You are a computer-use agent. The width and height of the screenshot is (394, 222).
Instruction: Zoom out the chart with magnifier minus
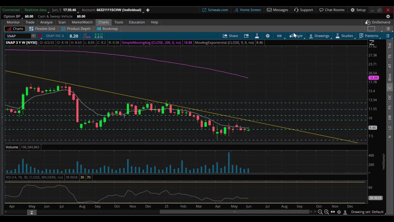[320, 212]
